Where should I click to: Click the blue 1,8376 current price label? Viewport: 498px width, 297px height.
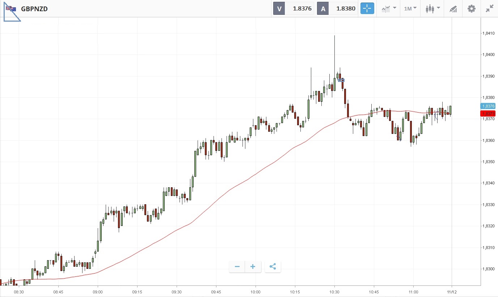[488, 106]
